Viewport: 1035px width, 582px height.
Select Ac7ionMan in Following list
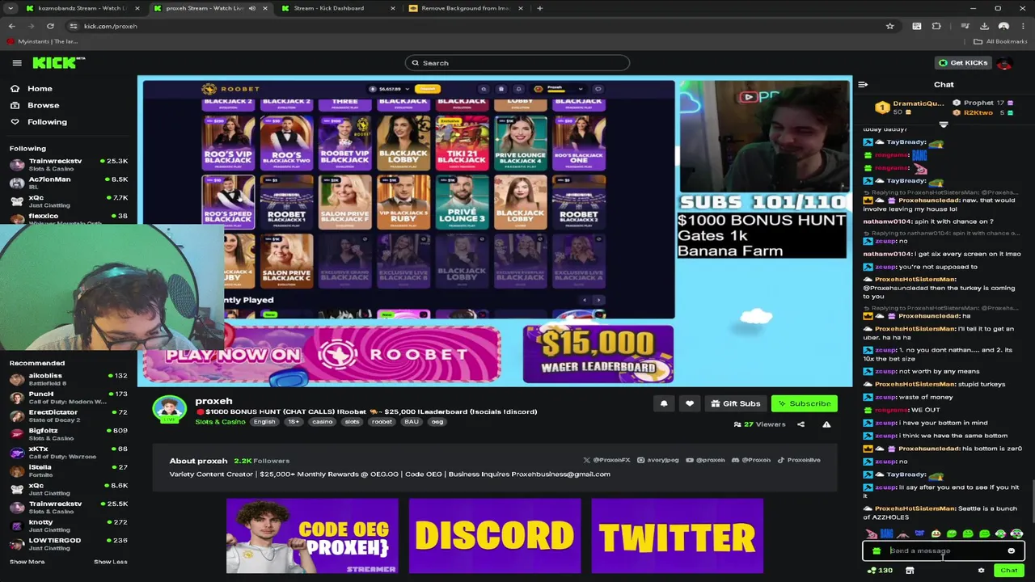[x=69, y=183]
